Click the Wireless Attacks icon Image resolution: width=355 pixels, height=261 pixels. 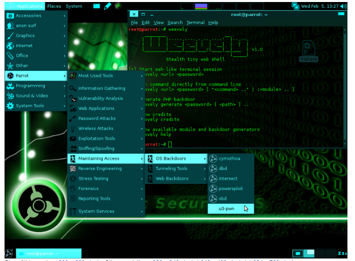73,128
